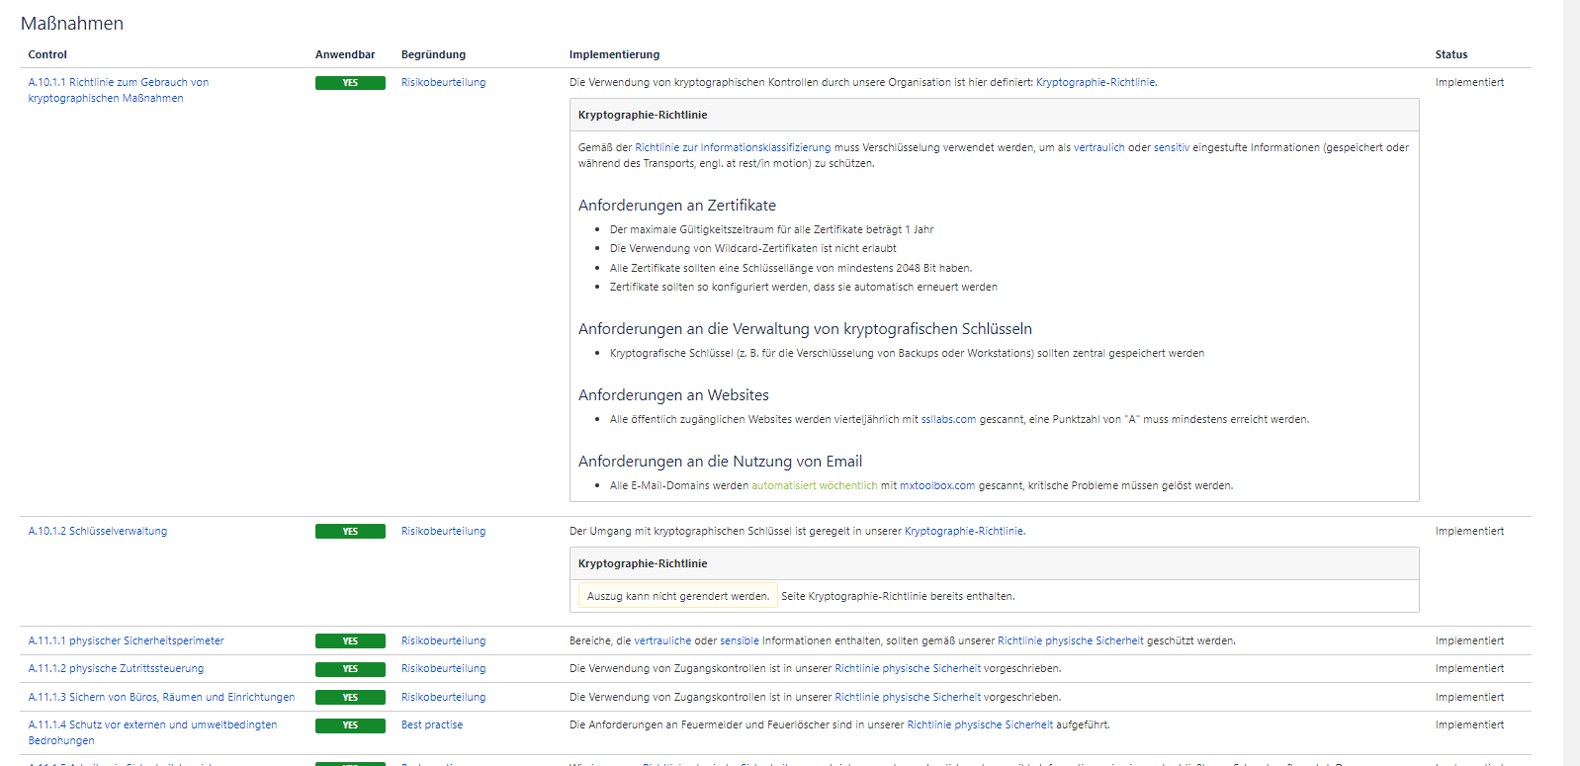1580x766 pixels.
Task: Open the A.11.1.2 physische Zutrittssteuerung link
Action: 116,669
